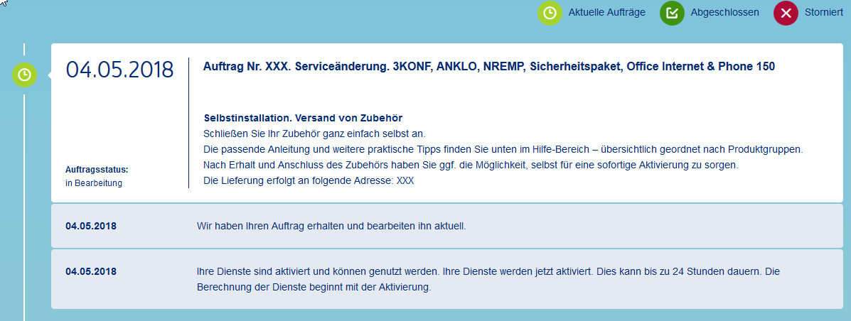The width and height of the screenshot is (851, 321).
Task: Click message Wir haben Ihren Auftrag erhalten
Action: pos(331,227)
